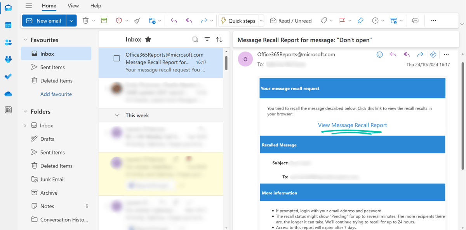The height and width of the screenshot is (230, 466).
Task: Expand the Inbox folder tree
Action: pos(24,125)
